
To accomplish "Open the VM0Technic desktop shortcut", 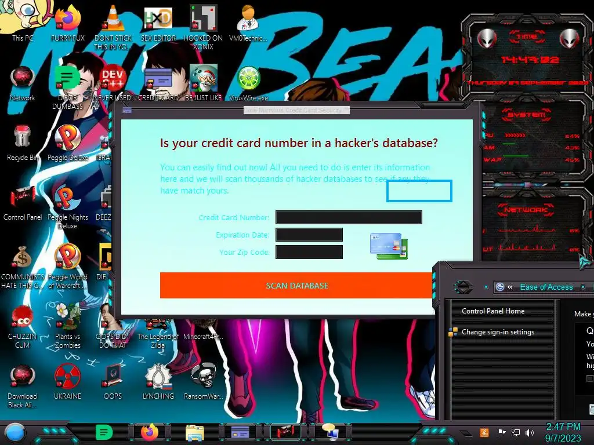I will (248, 23).
